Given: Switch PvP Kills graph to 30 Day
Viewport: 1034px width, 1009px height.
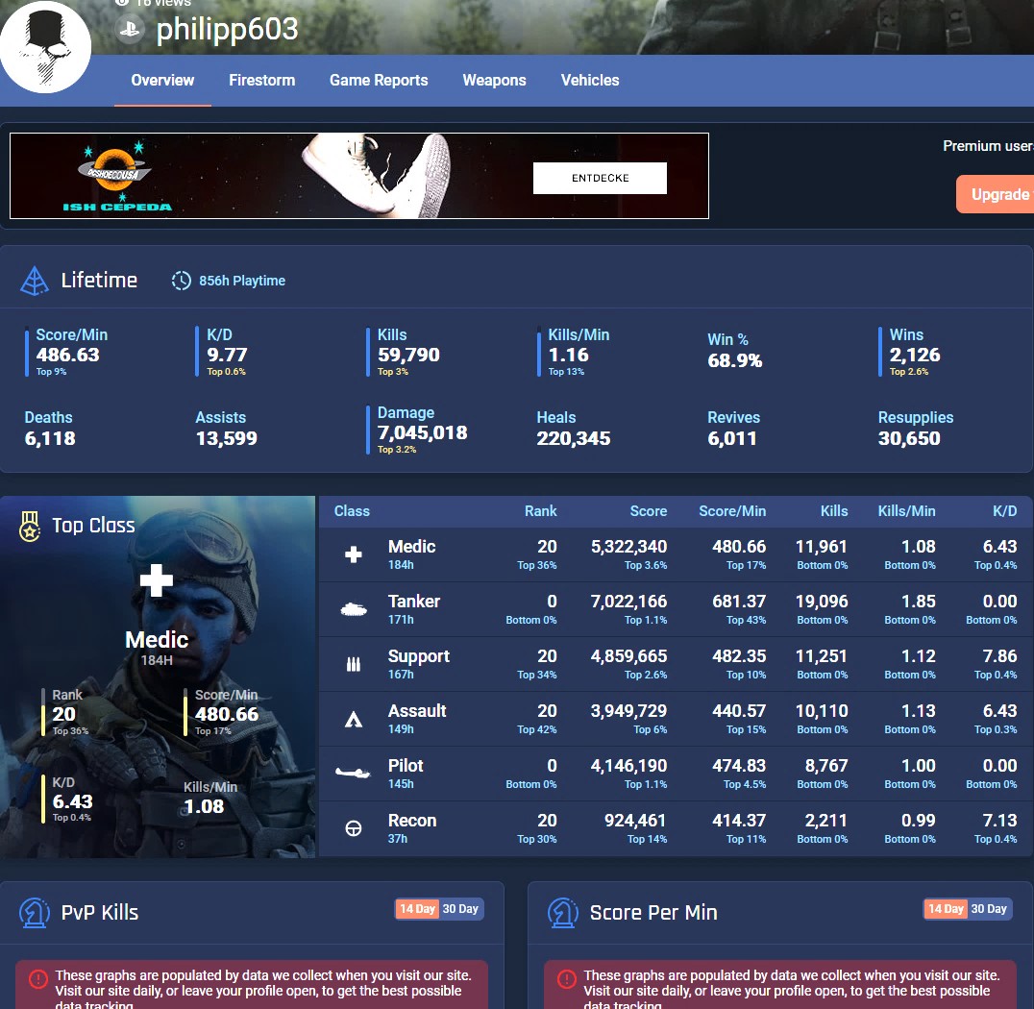Looking at the screenshot, I should tap(461, 908).
